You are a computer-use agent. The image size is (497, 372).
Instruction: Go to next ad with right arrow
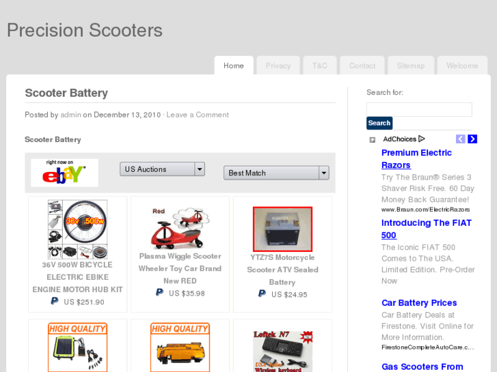(x=472, y=139)
